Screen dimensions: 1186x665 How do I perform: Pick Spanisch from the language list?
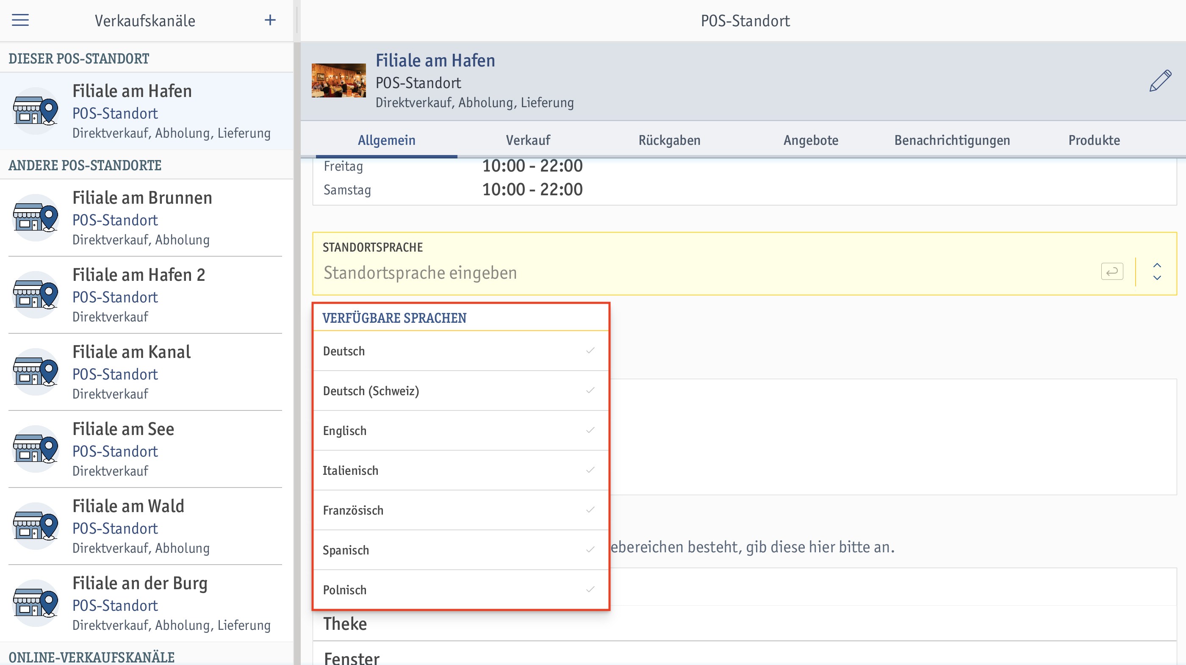tap(461, 550)
